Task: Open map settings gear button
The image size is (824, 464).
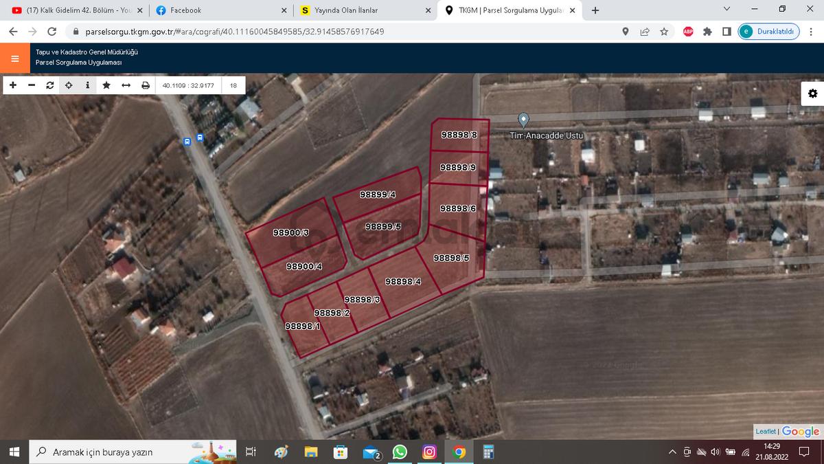Action: [x=813, y=93]
